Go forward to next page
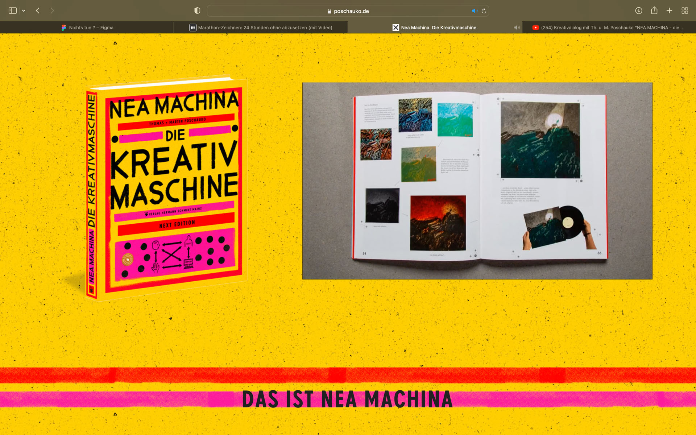 coord(52,11)
